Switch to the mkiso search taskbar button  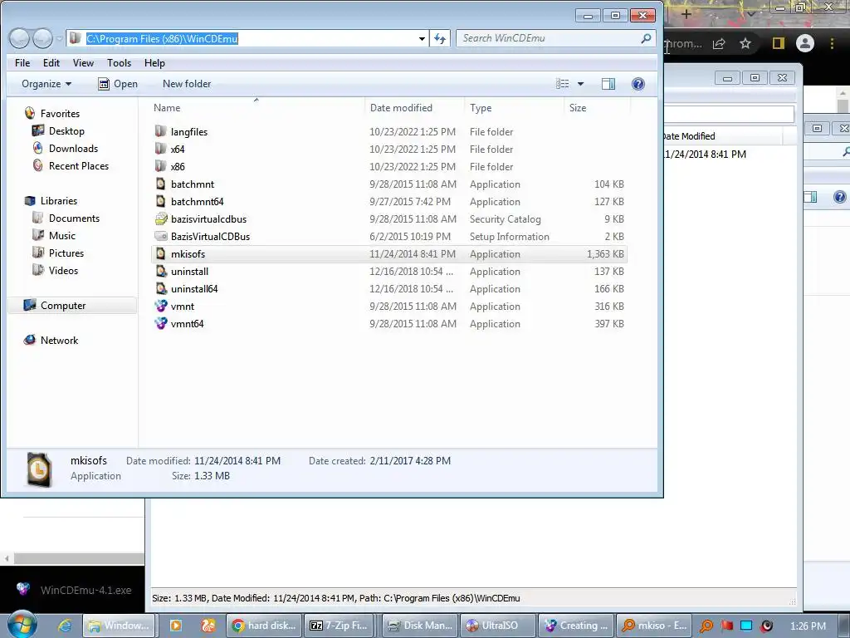click(x=654, y=626)
